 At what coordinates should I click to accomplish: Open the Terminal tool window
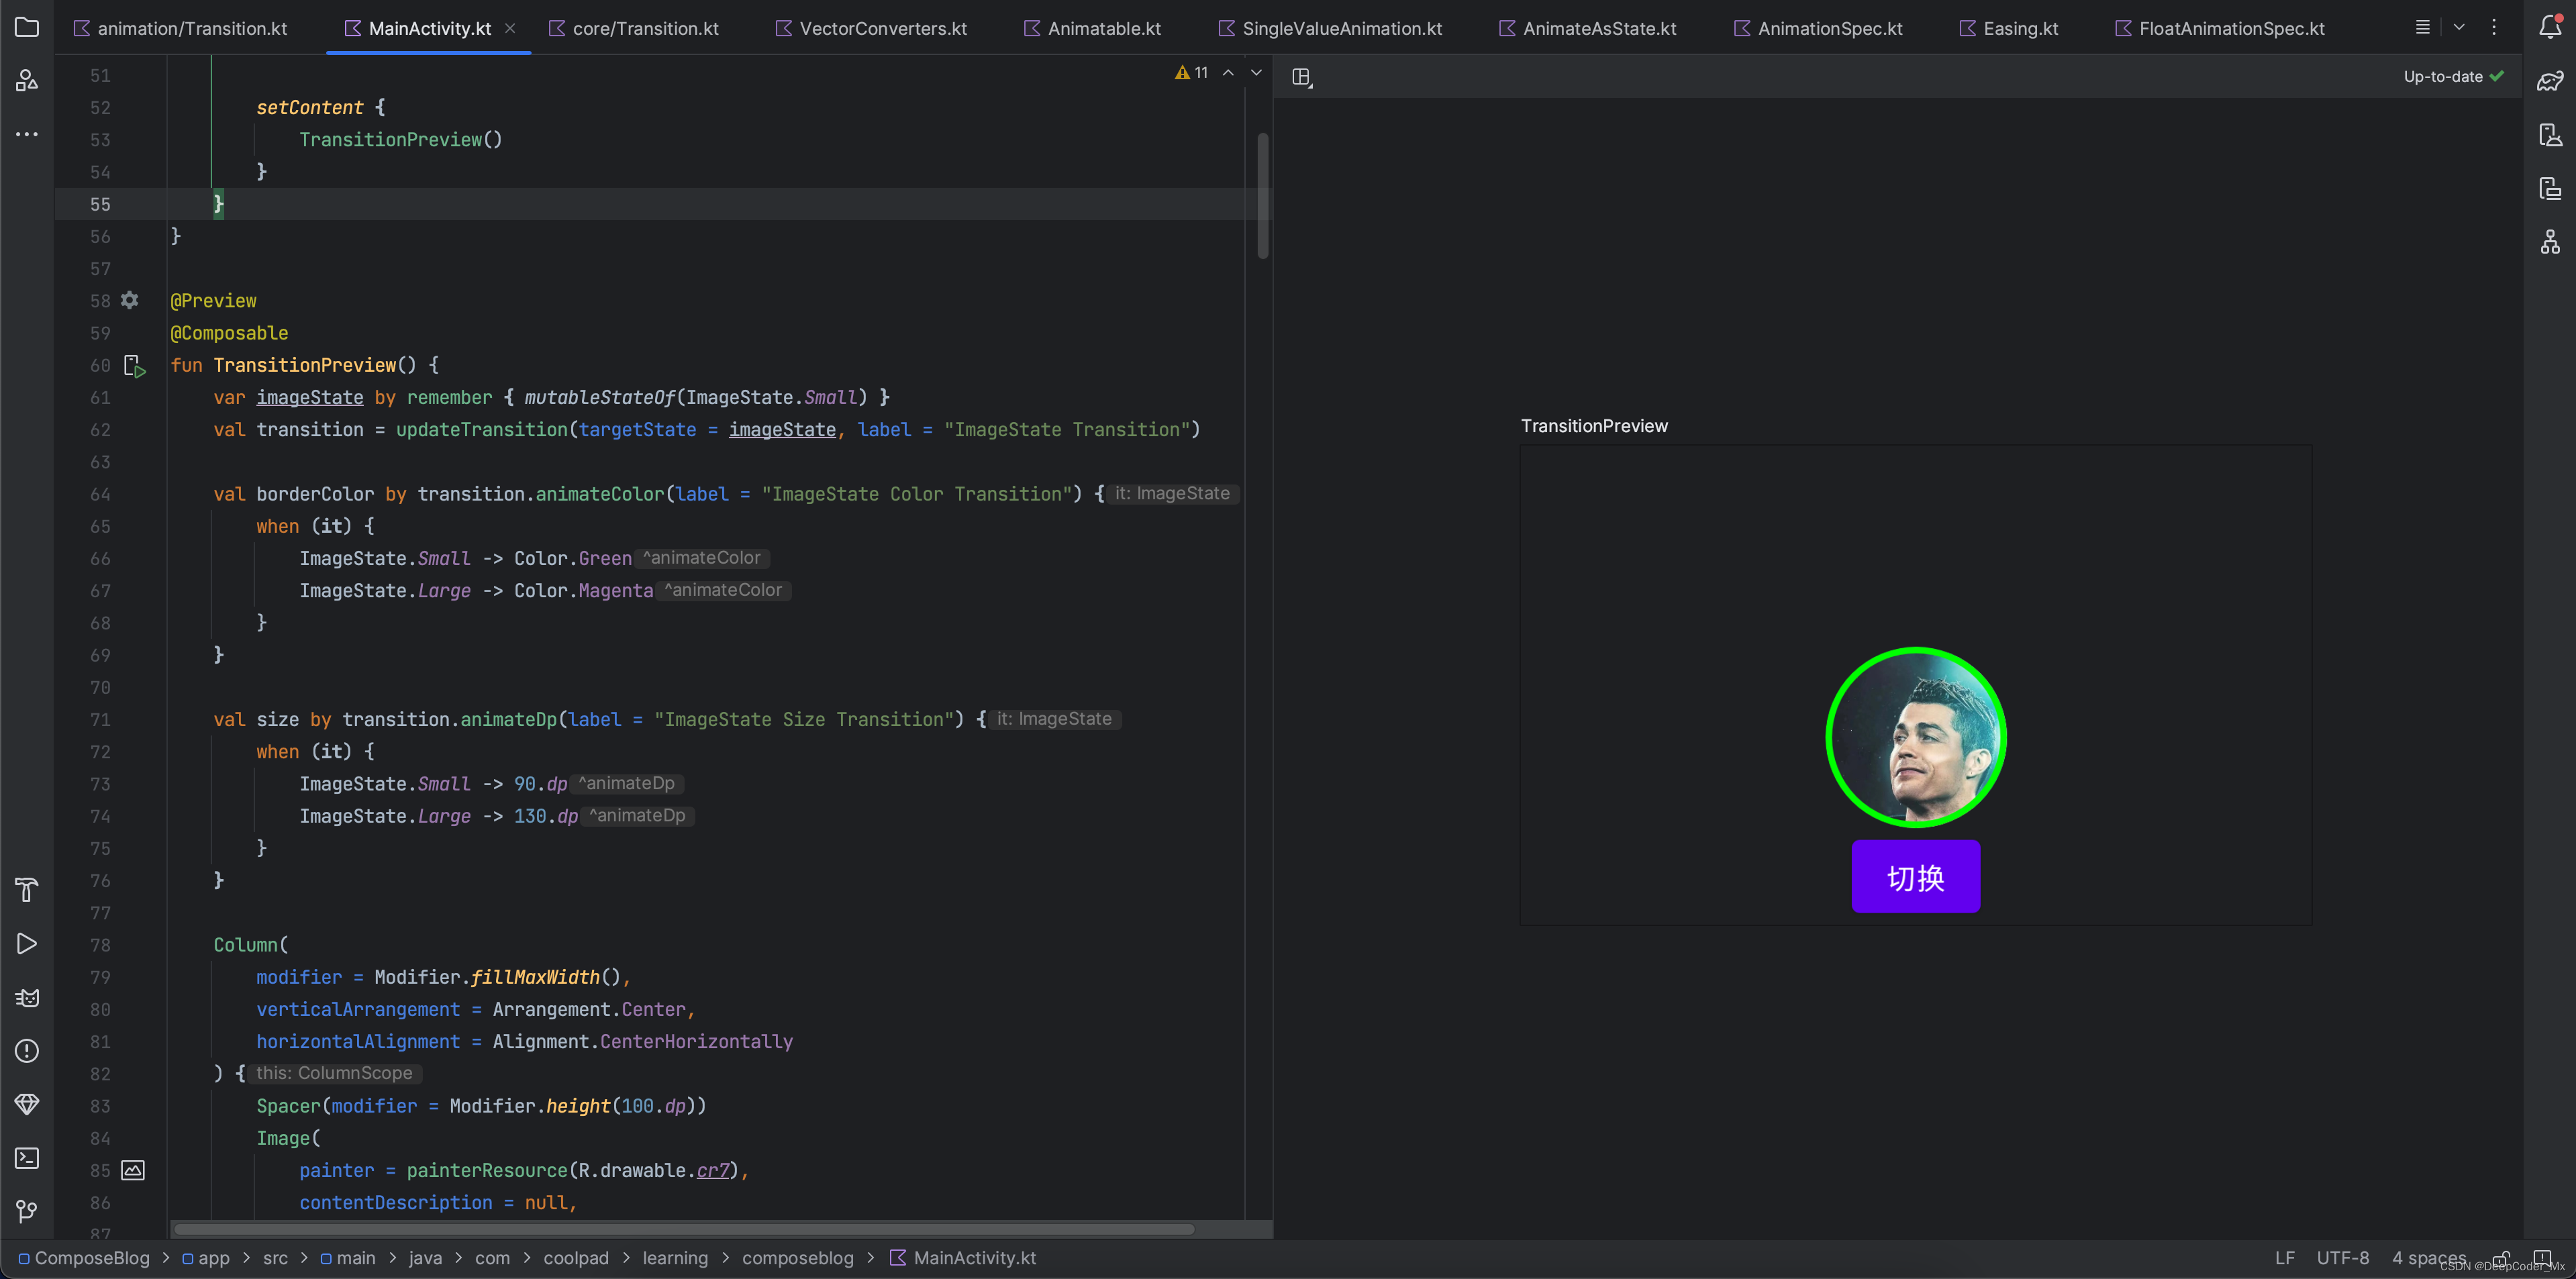point(27,1158)
